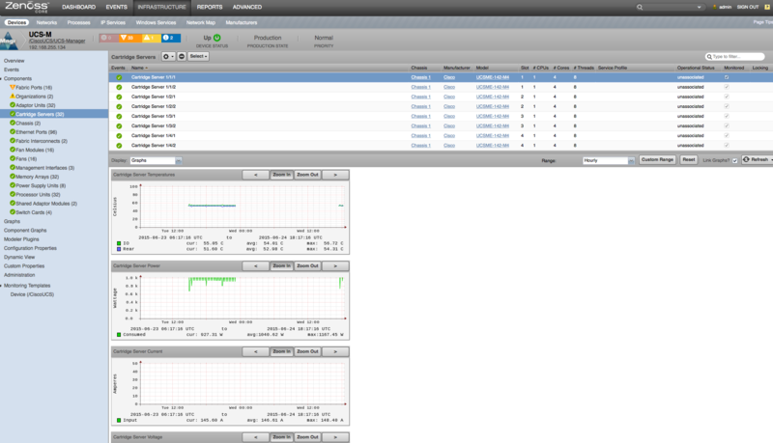This screenshot has width=773, height=443.
Task: Open the Select dropdown in toolbar
Action: coord(198,57)
